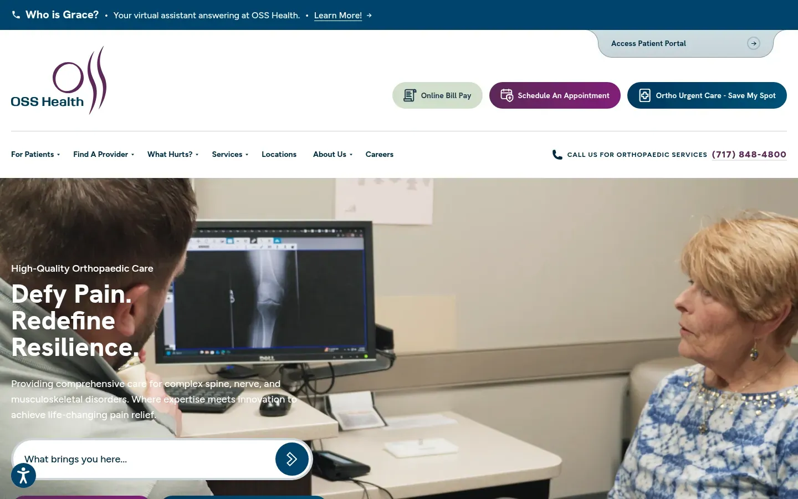Click the Online Bill Pay document icon

410,95
